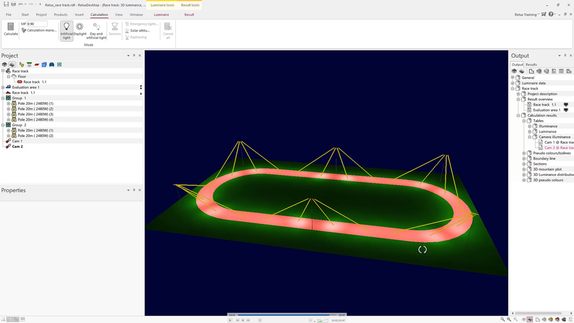The image size is (574, 323).
Task: Collapse the Floor tree node
Action: coord(9,76)
